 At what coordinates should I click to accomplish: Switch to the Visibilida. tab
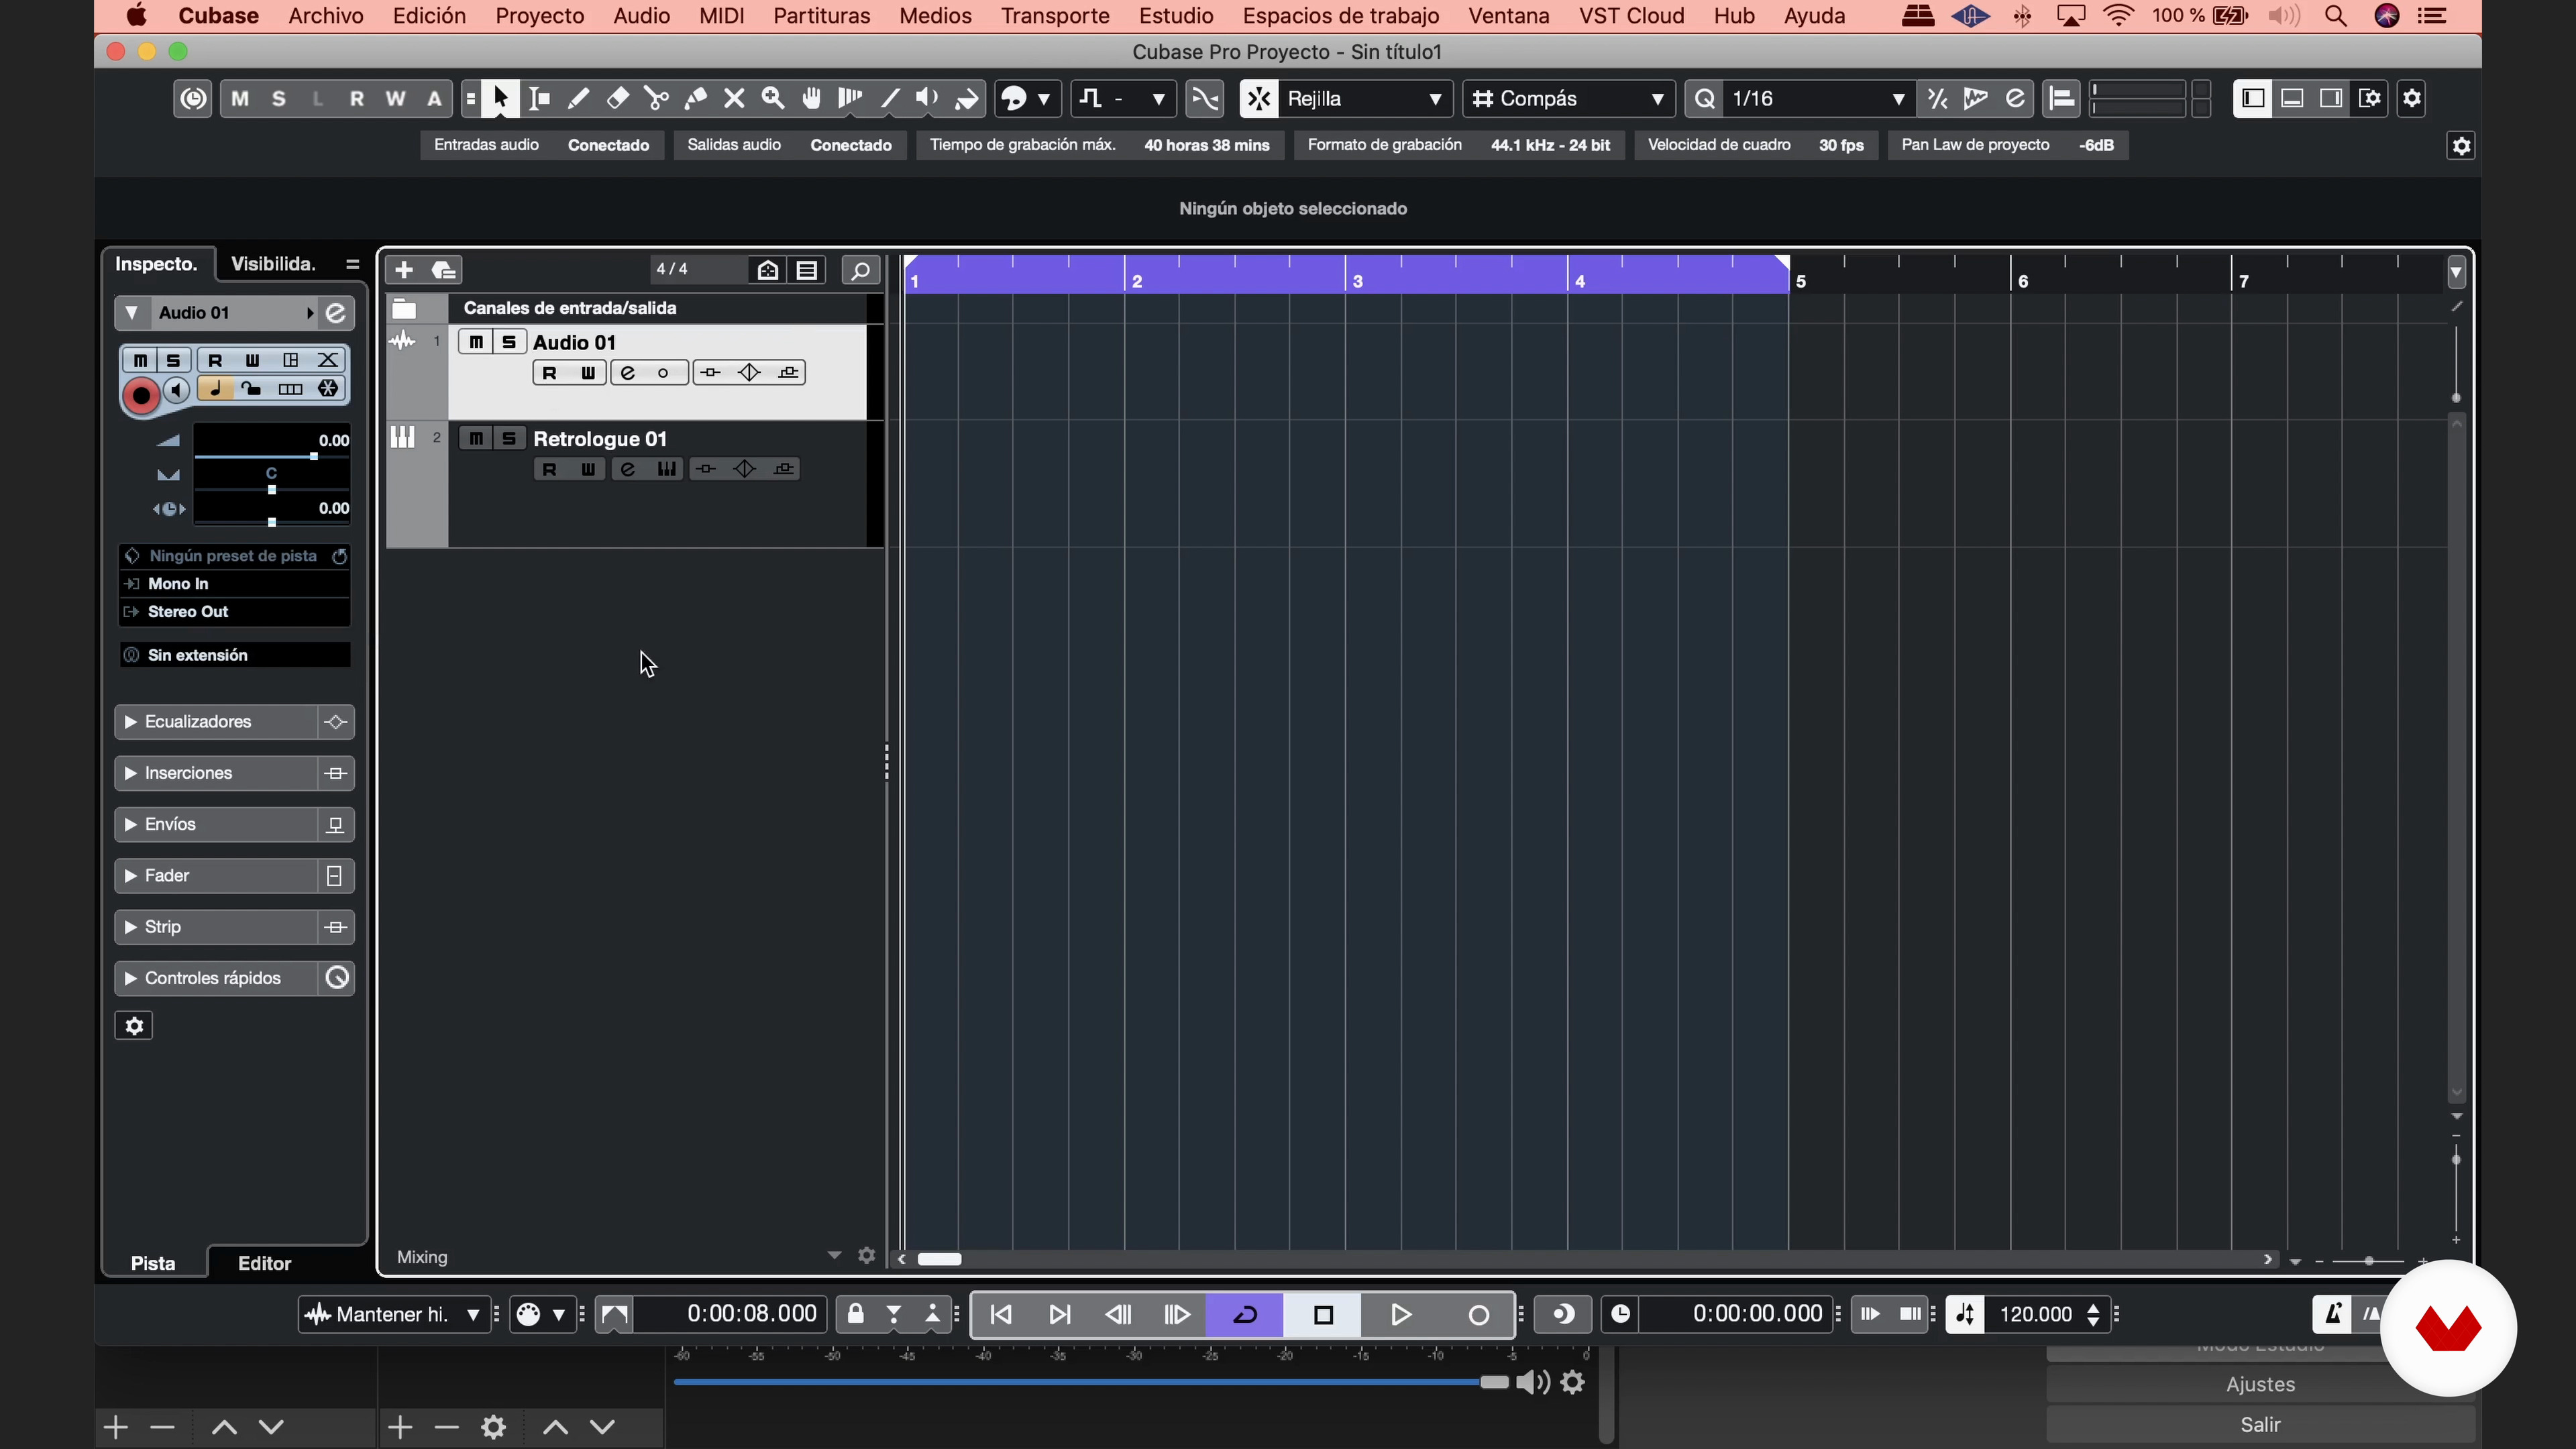pos(274,264)
